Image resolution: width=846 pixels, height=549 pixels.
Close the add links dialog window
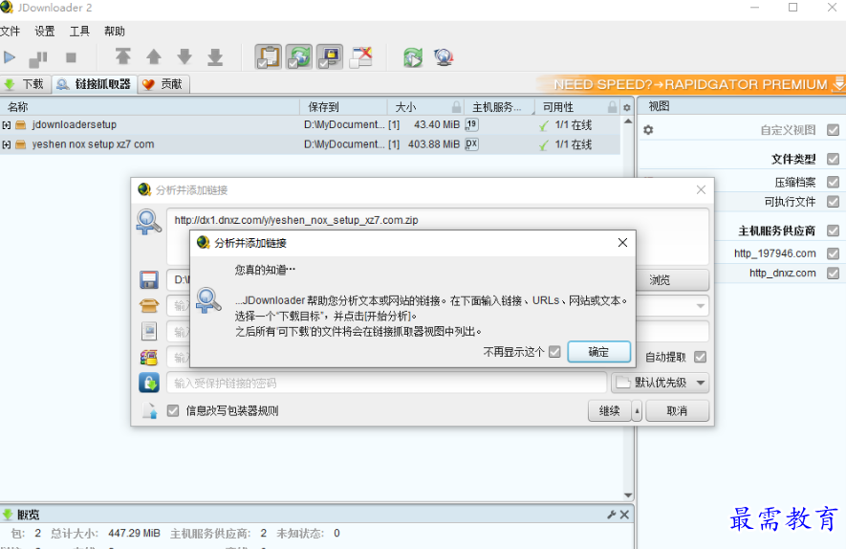pos(701,190)
